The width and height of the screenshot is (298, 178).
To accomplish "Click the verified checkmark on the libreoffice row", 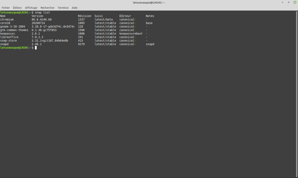I will pyautogui.click(x=135, y=37).
